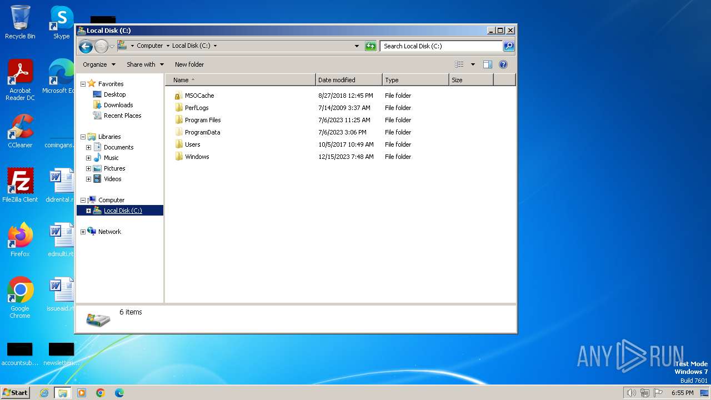Viewport: 711px width, 400px height.
Task: Open the Organize menu
Action: (99, 64)
